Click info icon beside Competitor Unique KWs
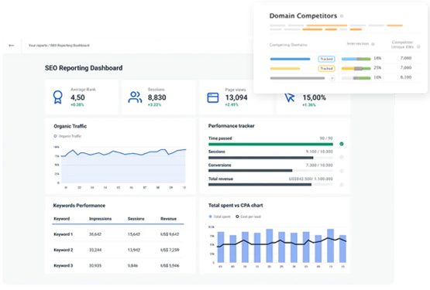 418,47
